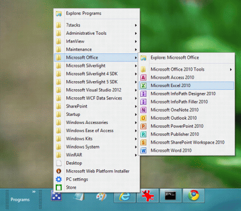Click Microsoft OneNote 2010 text
The width and height of the screenshot is (241, 211).
pos(174,110)
